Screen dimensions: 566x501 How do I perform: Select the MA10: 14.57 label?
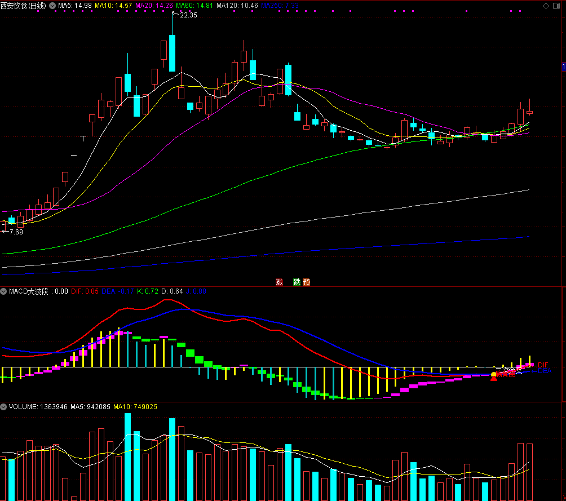coord(113,6)
